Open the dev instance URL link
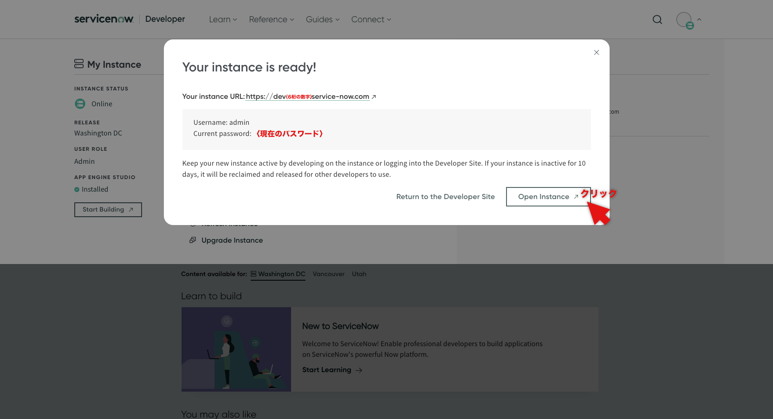773x419 pixels. (307, 97)
